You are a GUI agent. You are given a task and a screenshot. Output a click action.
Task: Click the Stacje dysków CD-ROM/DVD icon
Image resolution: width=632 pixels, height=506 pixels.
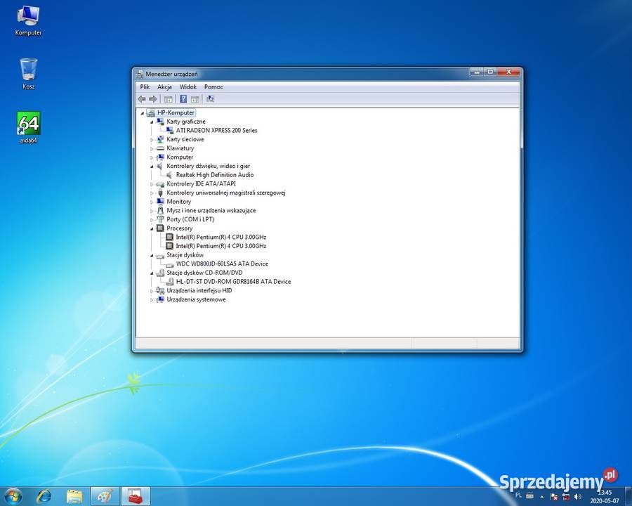pos(160,273)
